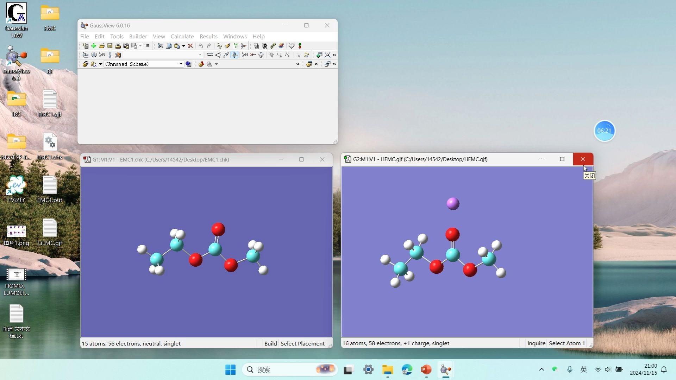
Task: Select the Modify Angle tool
Action: click(218, 55)
